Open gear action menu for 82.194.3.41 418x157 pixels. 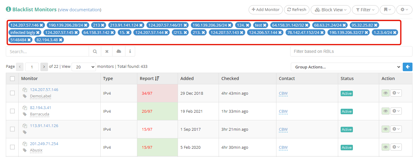pos(396,111)
